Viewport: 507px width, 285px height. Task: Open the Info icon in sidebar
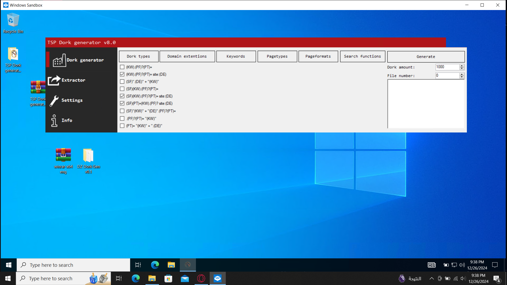(54, 121)
